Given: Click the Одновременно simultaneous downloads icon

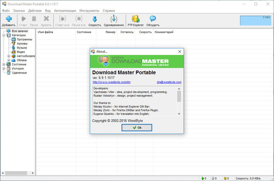Looking at the screenshot, I should coord(114,19).
